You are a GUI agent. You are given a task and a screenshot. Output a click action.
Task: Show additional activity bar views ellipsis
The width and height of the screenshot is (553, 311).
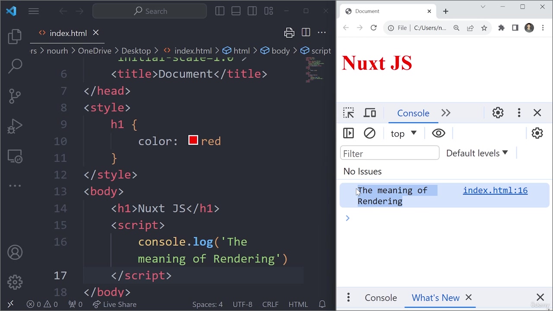(x=15, y=186)
